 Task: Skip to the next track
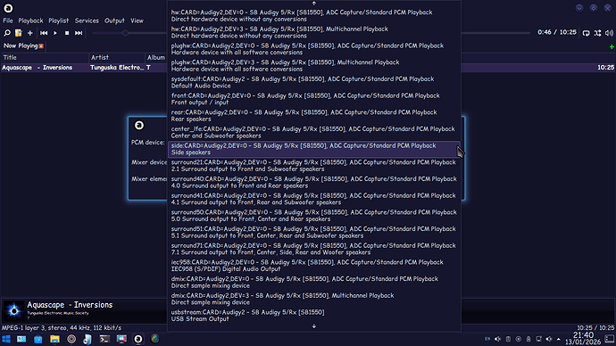79,33
